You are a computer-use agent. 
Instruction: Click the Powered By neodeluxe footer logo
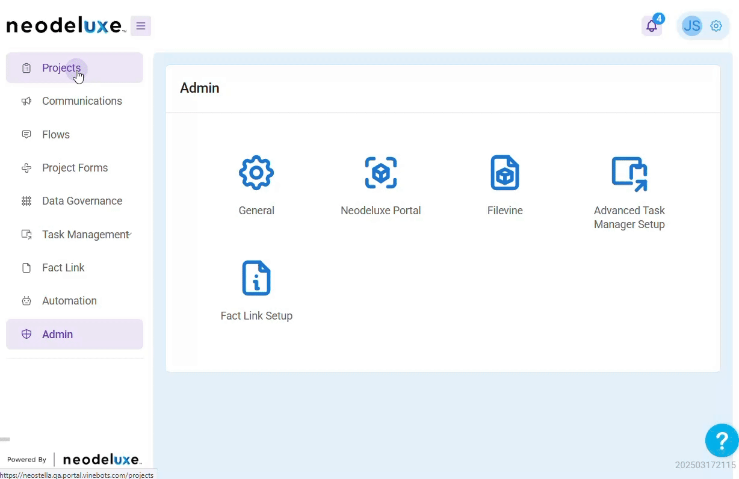[102, 460]
